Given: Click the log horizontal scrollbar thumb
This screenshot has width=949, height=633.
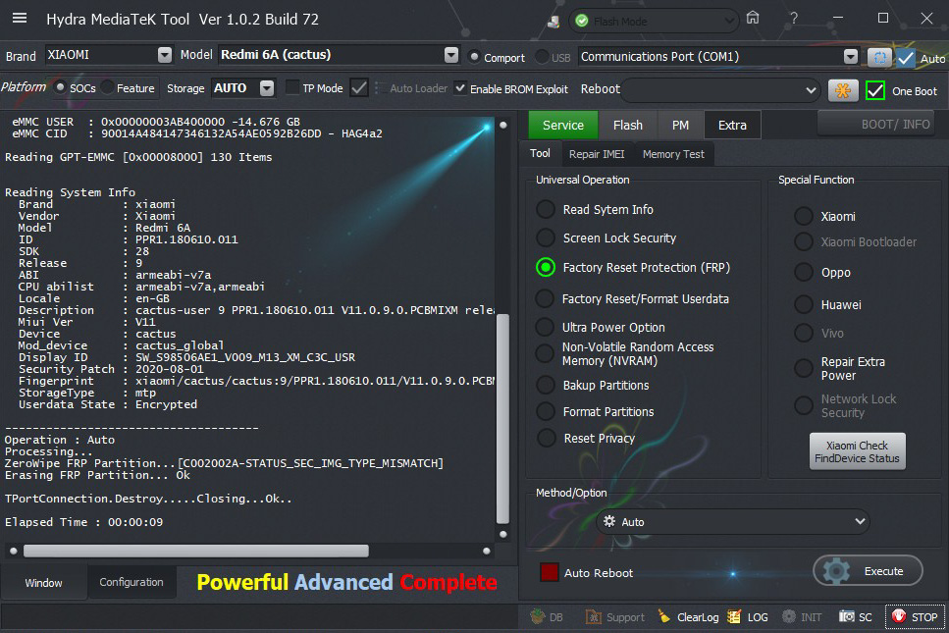Looking at the screenshot, I should (196, 551).
